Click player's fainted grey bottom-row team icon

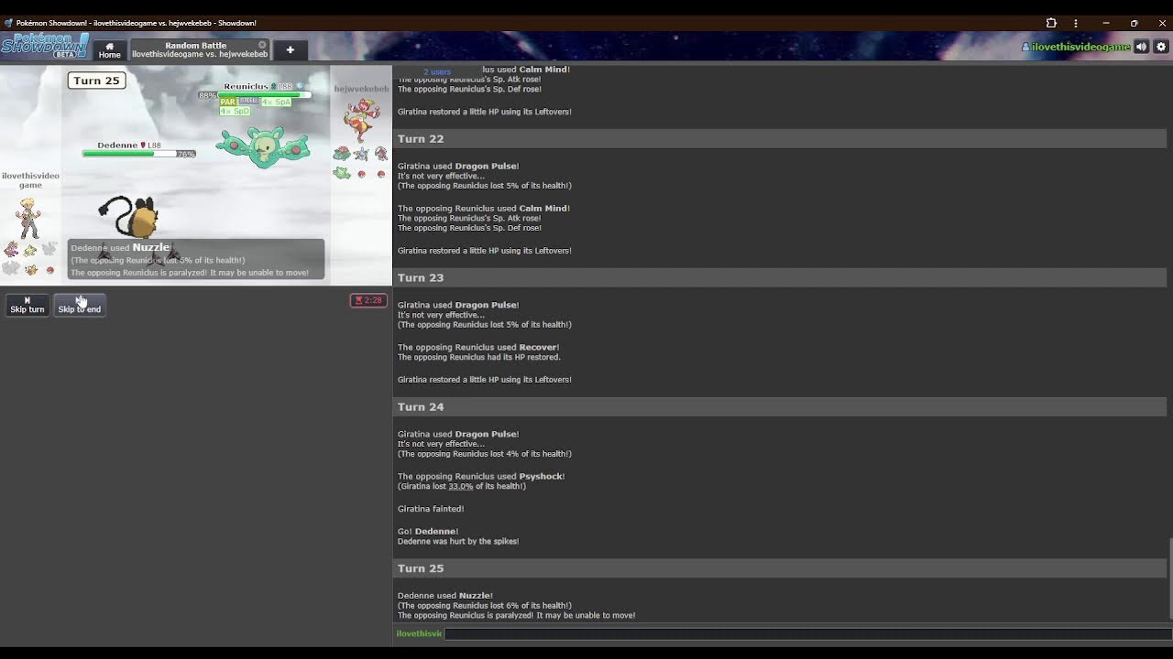click(x=11, y=268)
